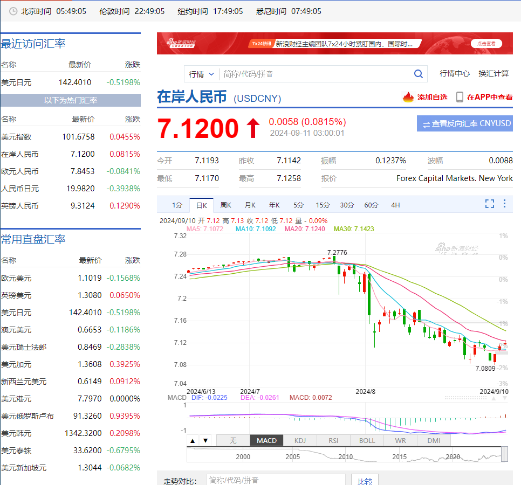Image resolution: width=521 pixels, height=485 pixels.
Task: Click the clock icon beside 北京时间
Action: tap(13, 11)
